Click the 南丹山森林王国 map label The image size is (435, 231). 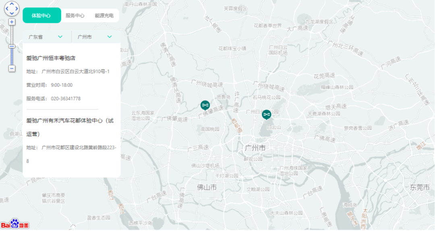141,4
